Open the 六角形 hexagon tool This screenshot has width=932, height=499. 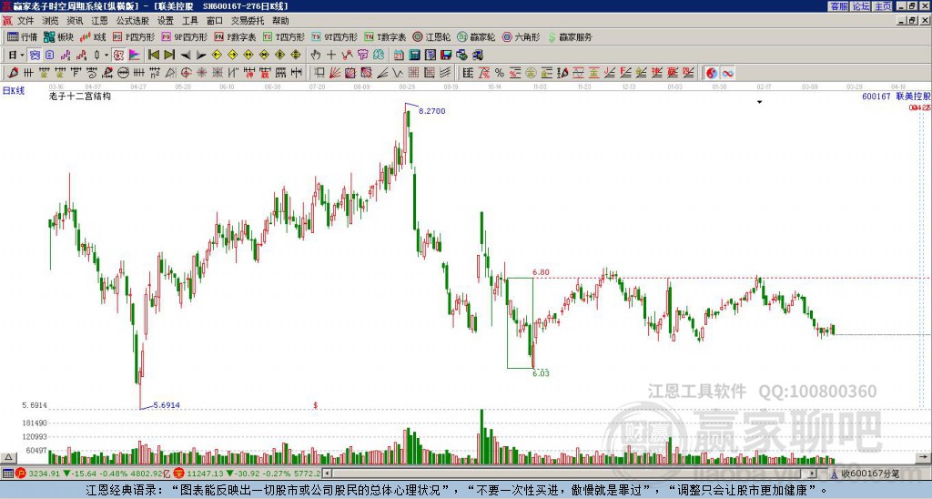(x=522, y=36)
